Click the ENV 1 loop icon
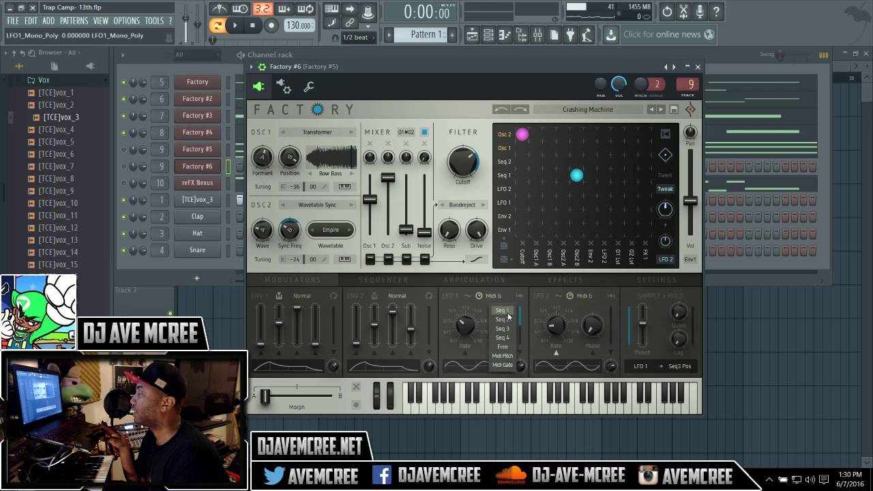This screenshot has height=491, width=873. coord(333,296)
